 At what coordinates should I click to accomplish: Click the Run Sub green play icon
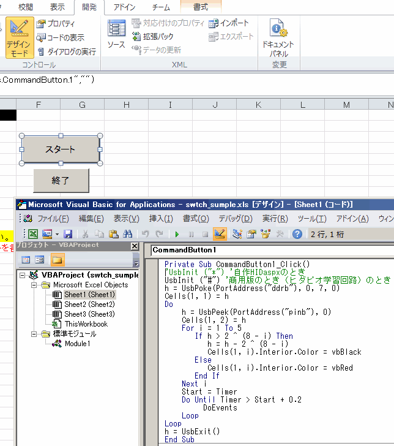pos(177,233)
